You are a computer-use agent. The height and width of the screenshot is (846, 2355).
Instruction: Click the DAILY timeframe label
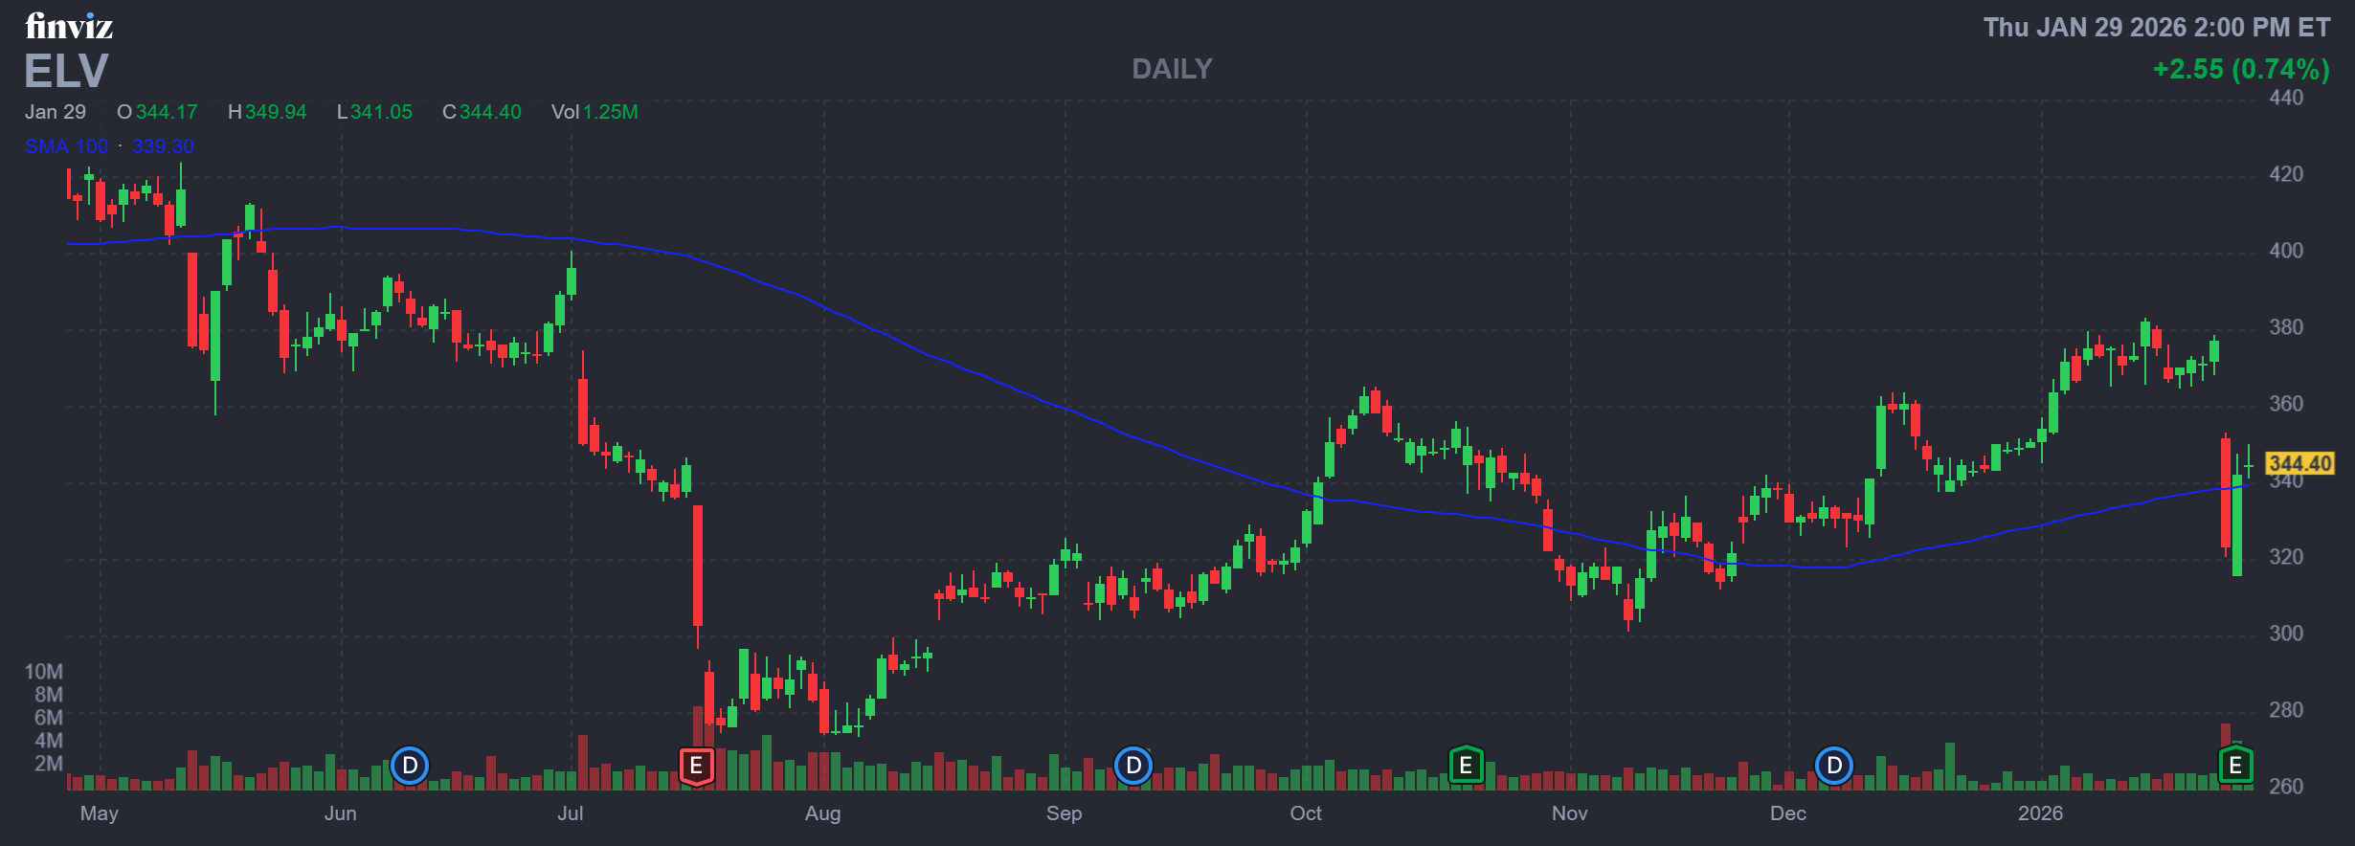[x=1172, y=69]
